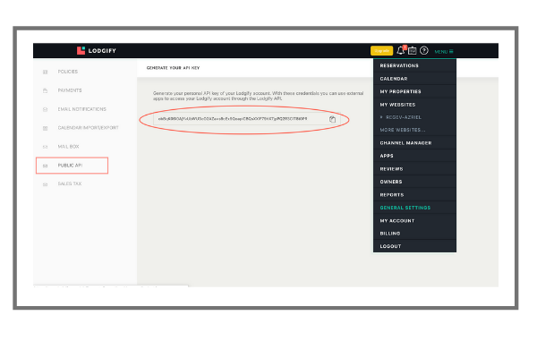The height and width of the screenshot is (358, 537).
Task: Click the Generate Your API Key heading
Action: click(173, 68)
